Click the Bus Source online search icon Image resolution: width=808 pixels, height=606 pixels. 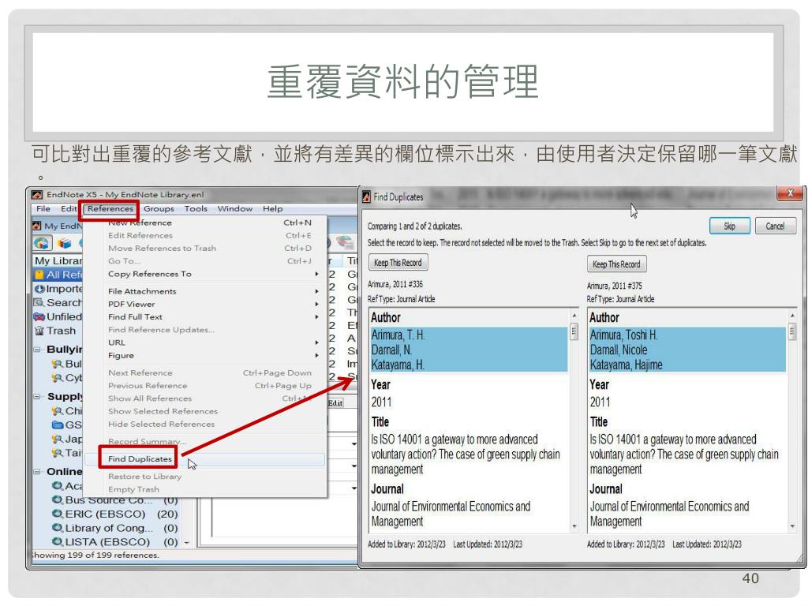pos(58,499)
